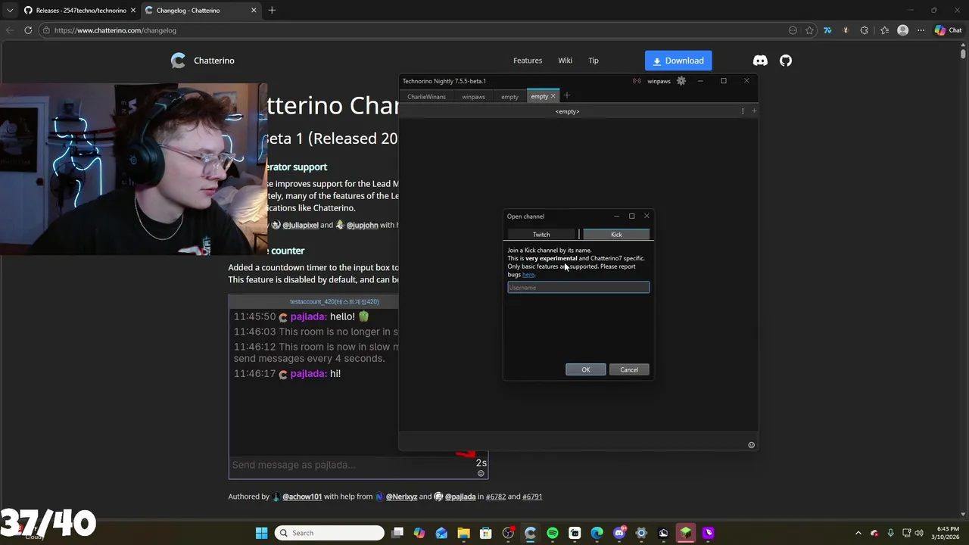Click the streamer mode broadcast icon in Technorino
The image size is (969, 545).
click(x=637, y=81)
